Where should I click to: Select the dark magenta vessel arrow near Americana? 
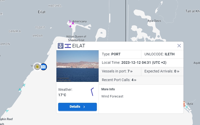[73, 23]
